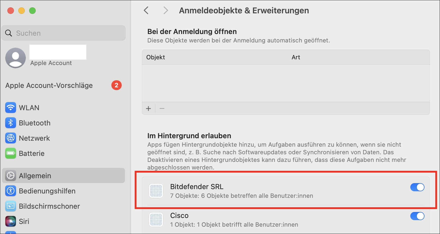Disable the Bitdefender SRL background toggle

tap(417, 187)
